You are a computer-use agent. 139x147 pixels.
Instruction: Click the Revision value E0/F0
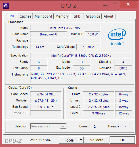point(123,68)
